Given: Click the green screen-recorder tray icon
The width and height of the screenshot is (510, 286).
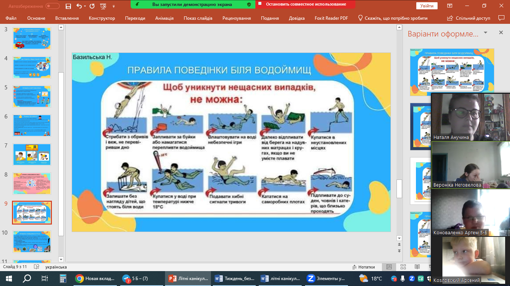Looking at the screenshot, I should pyautogui.click(x=421, y=279).
